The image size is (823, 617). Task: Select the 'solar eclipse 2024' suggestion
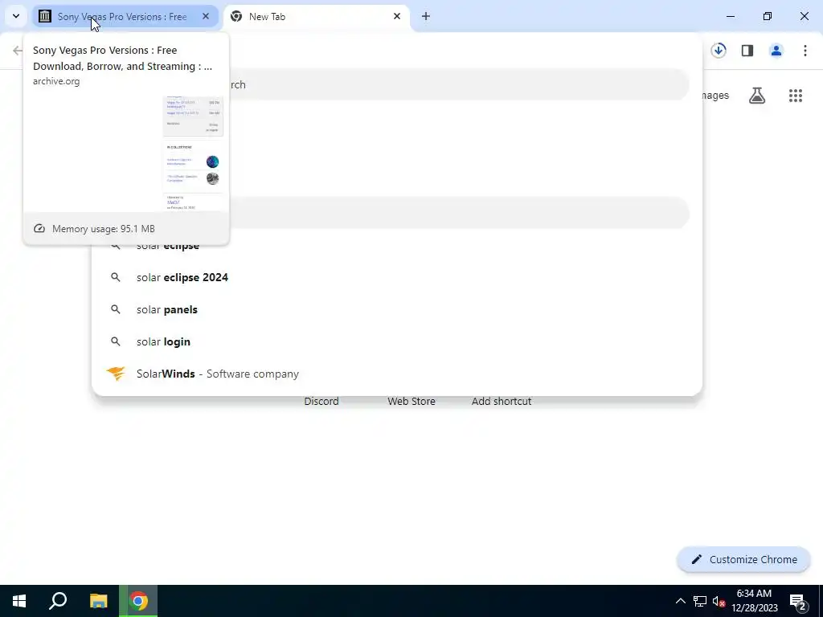coord(397,277)
